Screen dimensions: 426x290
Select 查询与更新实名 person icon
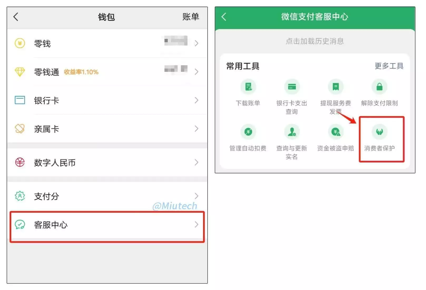coord(292,132)
